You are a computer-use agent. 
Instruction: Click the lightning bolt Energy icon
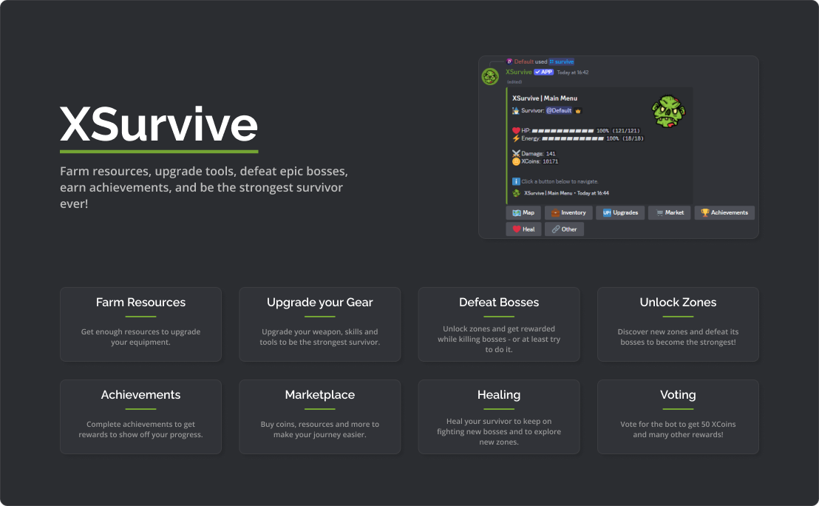pyautogui.click(x=516, y=138)
